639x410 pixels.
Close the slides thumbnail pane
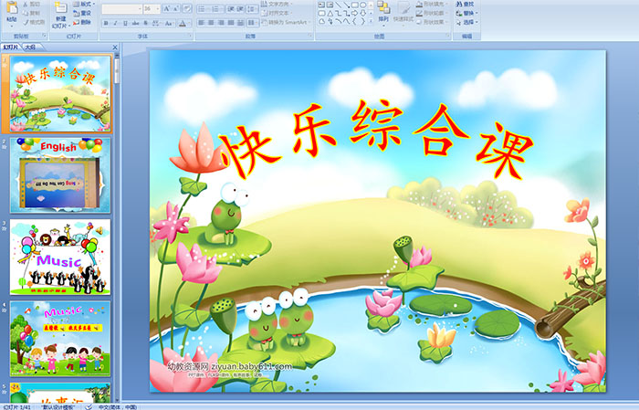coord(114,47)
